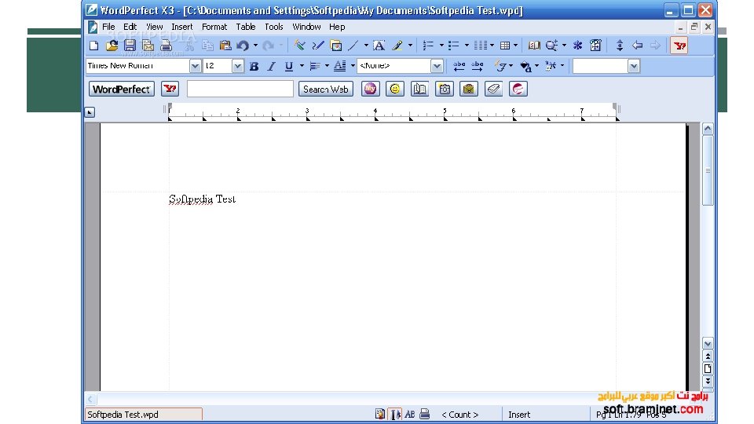Redo the last undone action
Screen dimensions: 754x424
269,46
